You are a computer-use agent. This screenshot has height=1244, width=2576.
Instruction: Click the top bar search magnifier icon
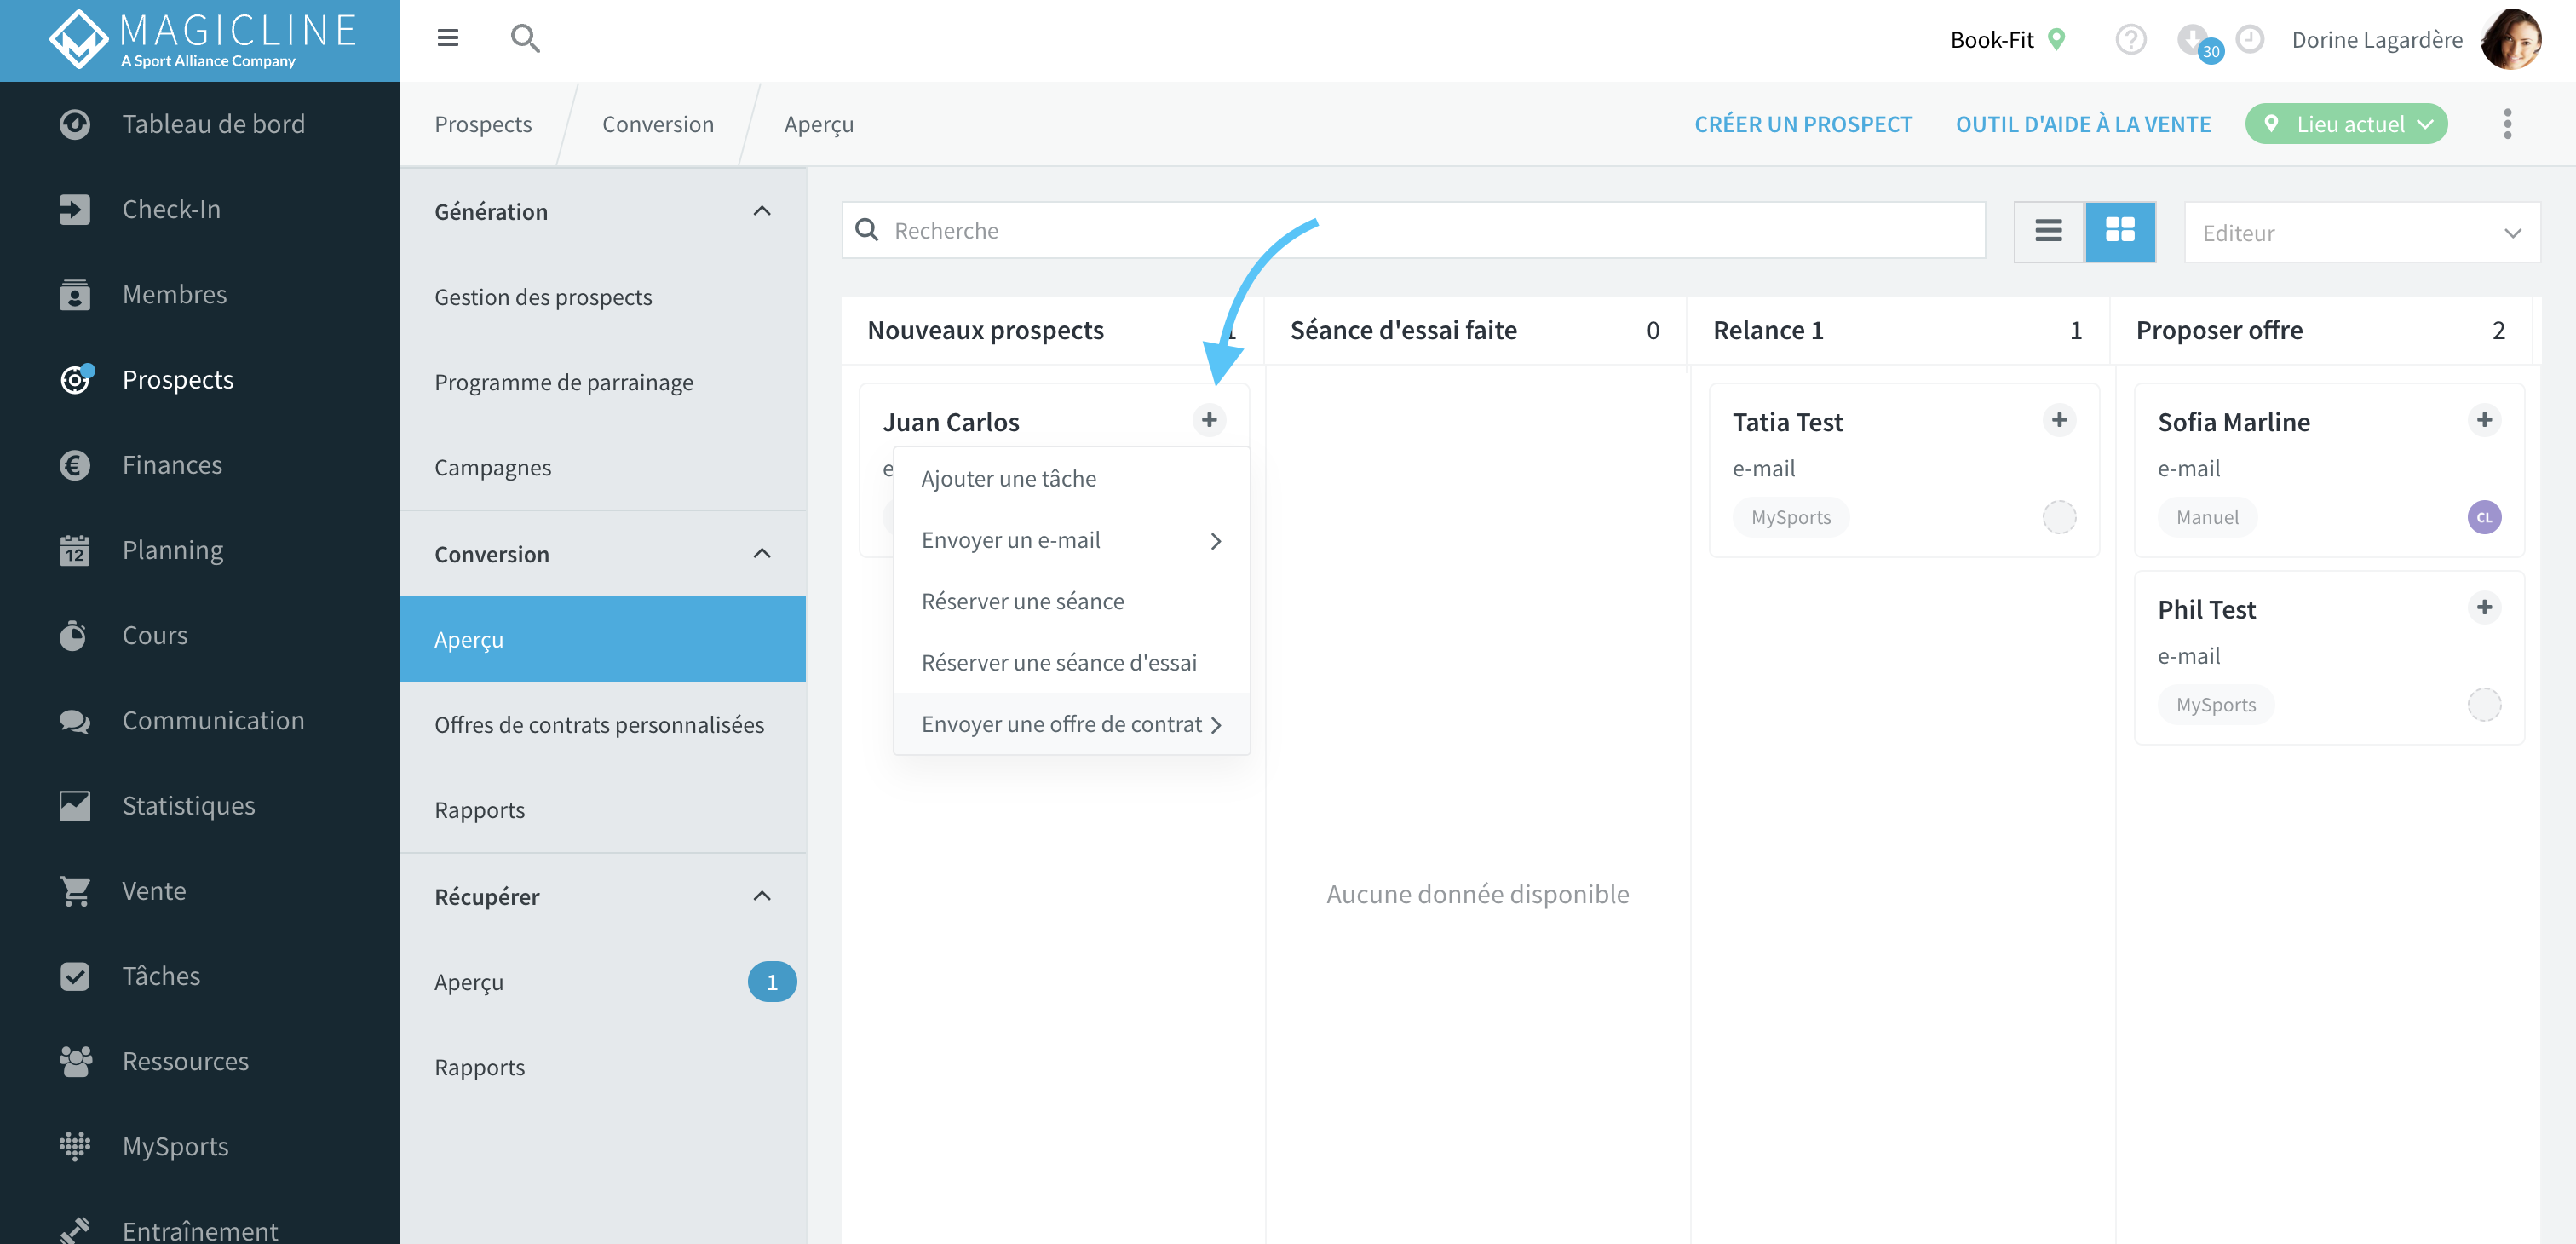(x=525, y=39)
